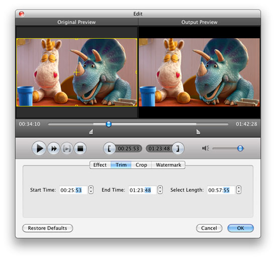Set trim start with left bracket button

click(109, 148)
